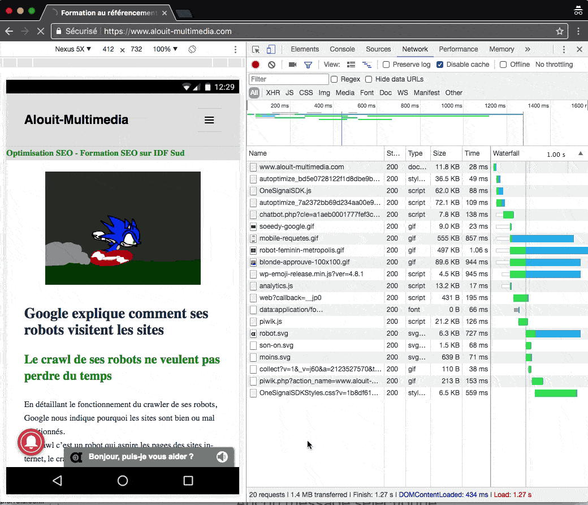Enable the Offline checkbox
This screenshot has width=588, height=505.
pyautogui.click(x=503, y=65)
